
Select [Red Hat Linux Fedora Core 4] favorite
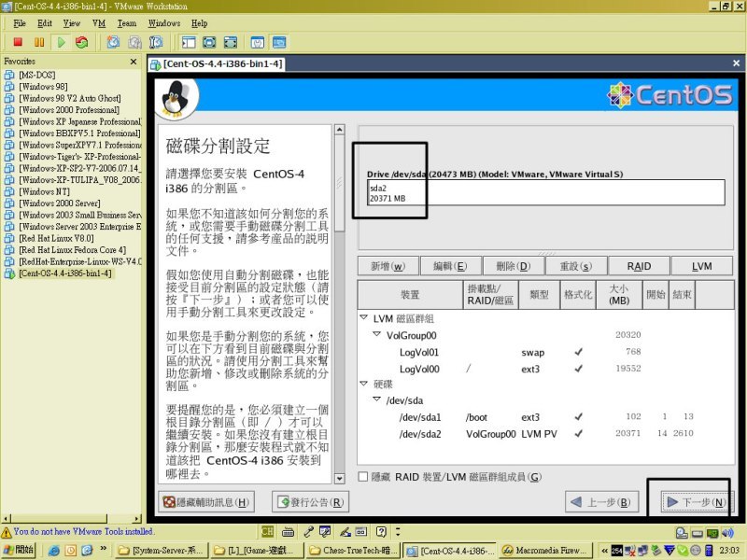[x=73, y=250]
